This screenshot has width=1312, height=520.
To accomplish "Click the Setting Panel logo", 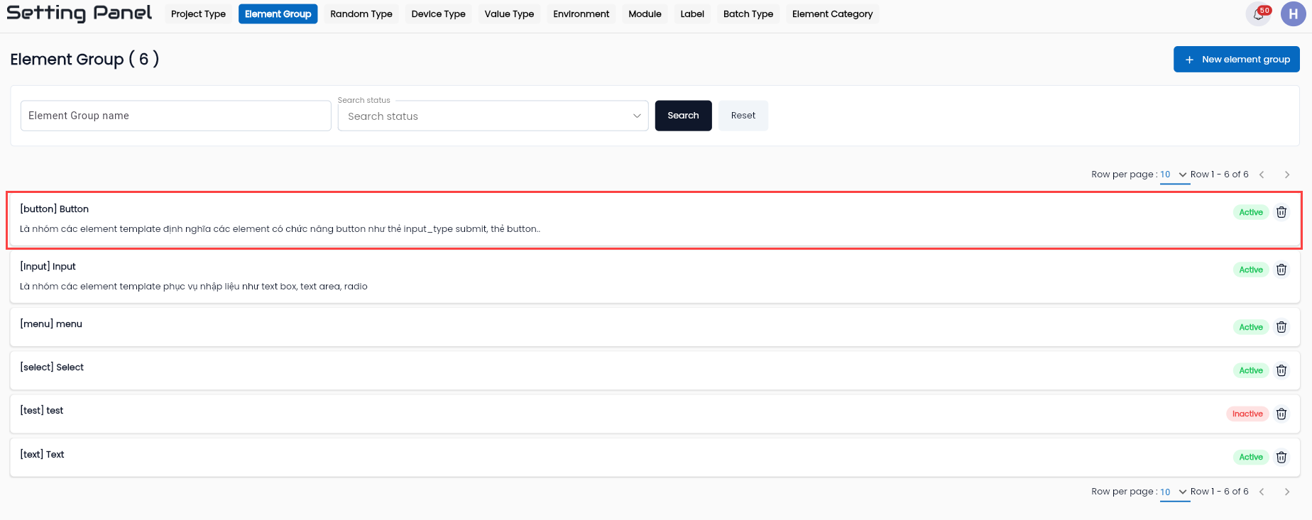I will 79,13.
